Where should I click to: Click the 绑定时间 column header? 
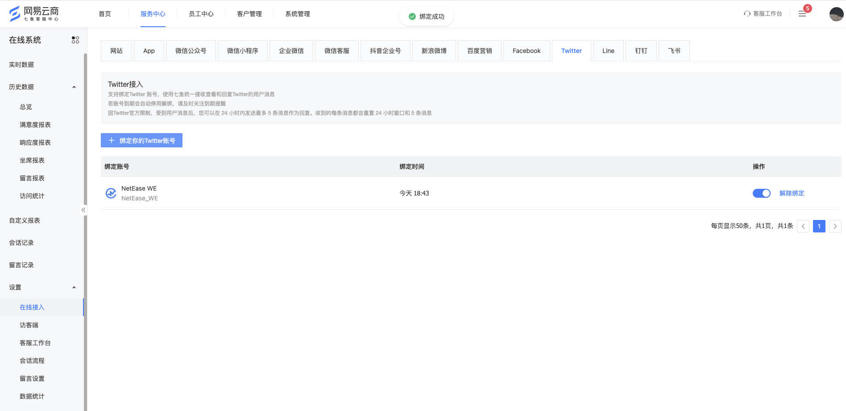(x=412, y=167)
